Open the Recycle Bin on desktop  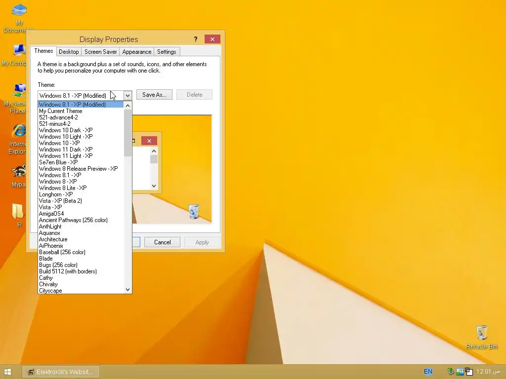click(x=482, y=337)
